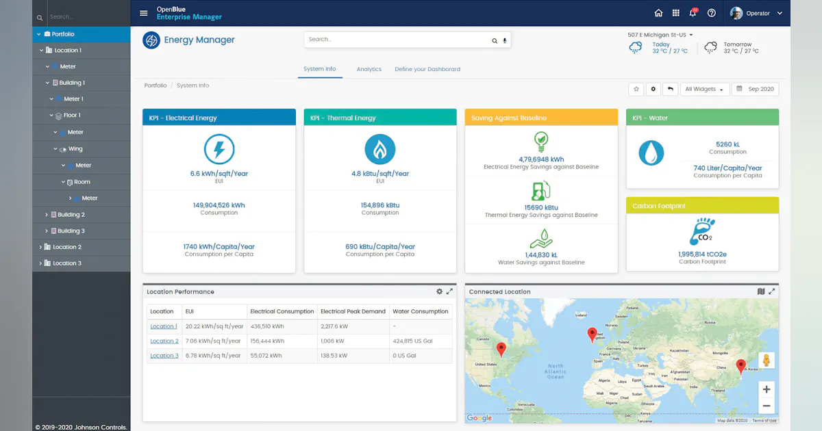Click the hand water savings icon
Image resolution: width=822 pixels, height=431 pixels.
[x=541, y=239]
